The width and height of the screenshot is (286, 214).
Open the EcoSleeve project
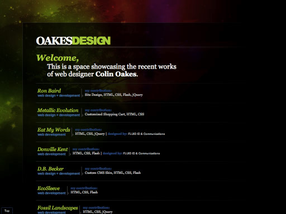[x=49, y=188]
